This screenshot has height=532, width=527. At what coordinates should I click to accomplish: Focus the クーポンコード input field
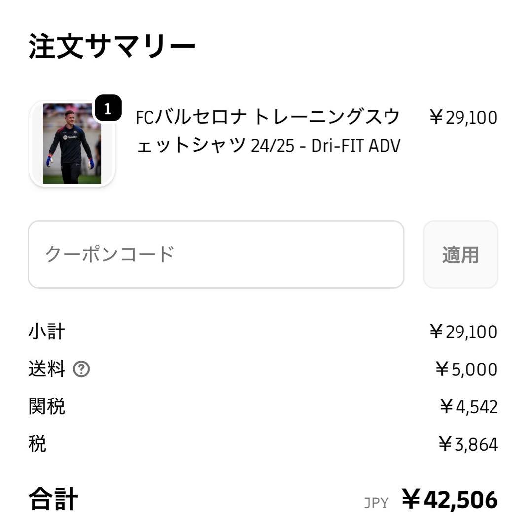216,254
